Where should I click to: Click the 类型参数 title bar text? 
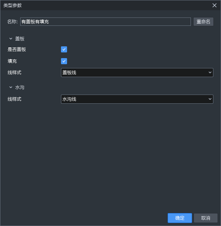(13, 5)
